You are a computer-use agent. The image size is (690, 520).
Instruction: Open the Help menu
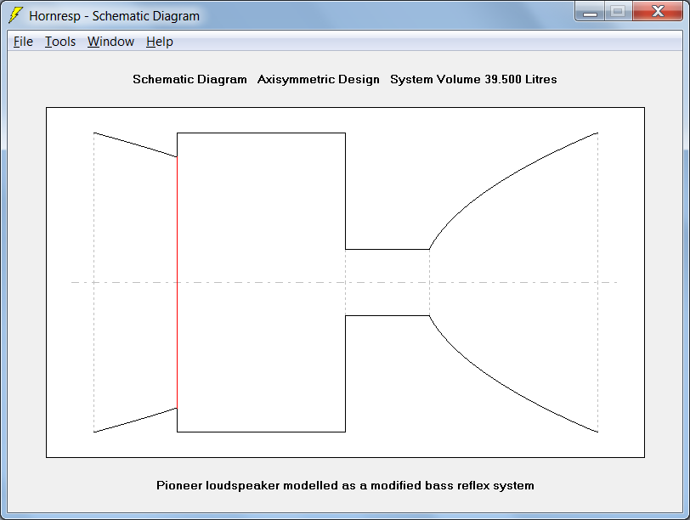(x=160, y=42)
